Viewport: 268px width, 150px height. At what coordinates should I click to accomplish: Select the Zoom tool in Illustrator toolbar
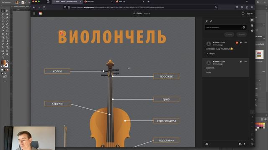coord(3,57)
